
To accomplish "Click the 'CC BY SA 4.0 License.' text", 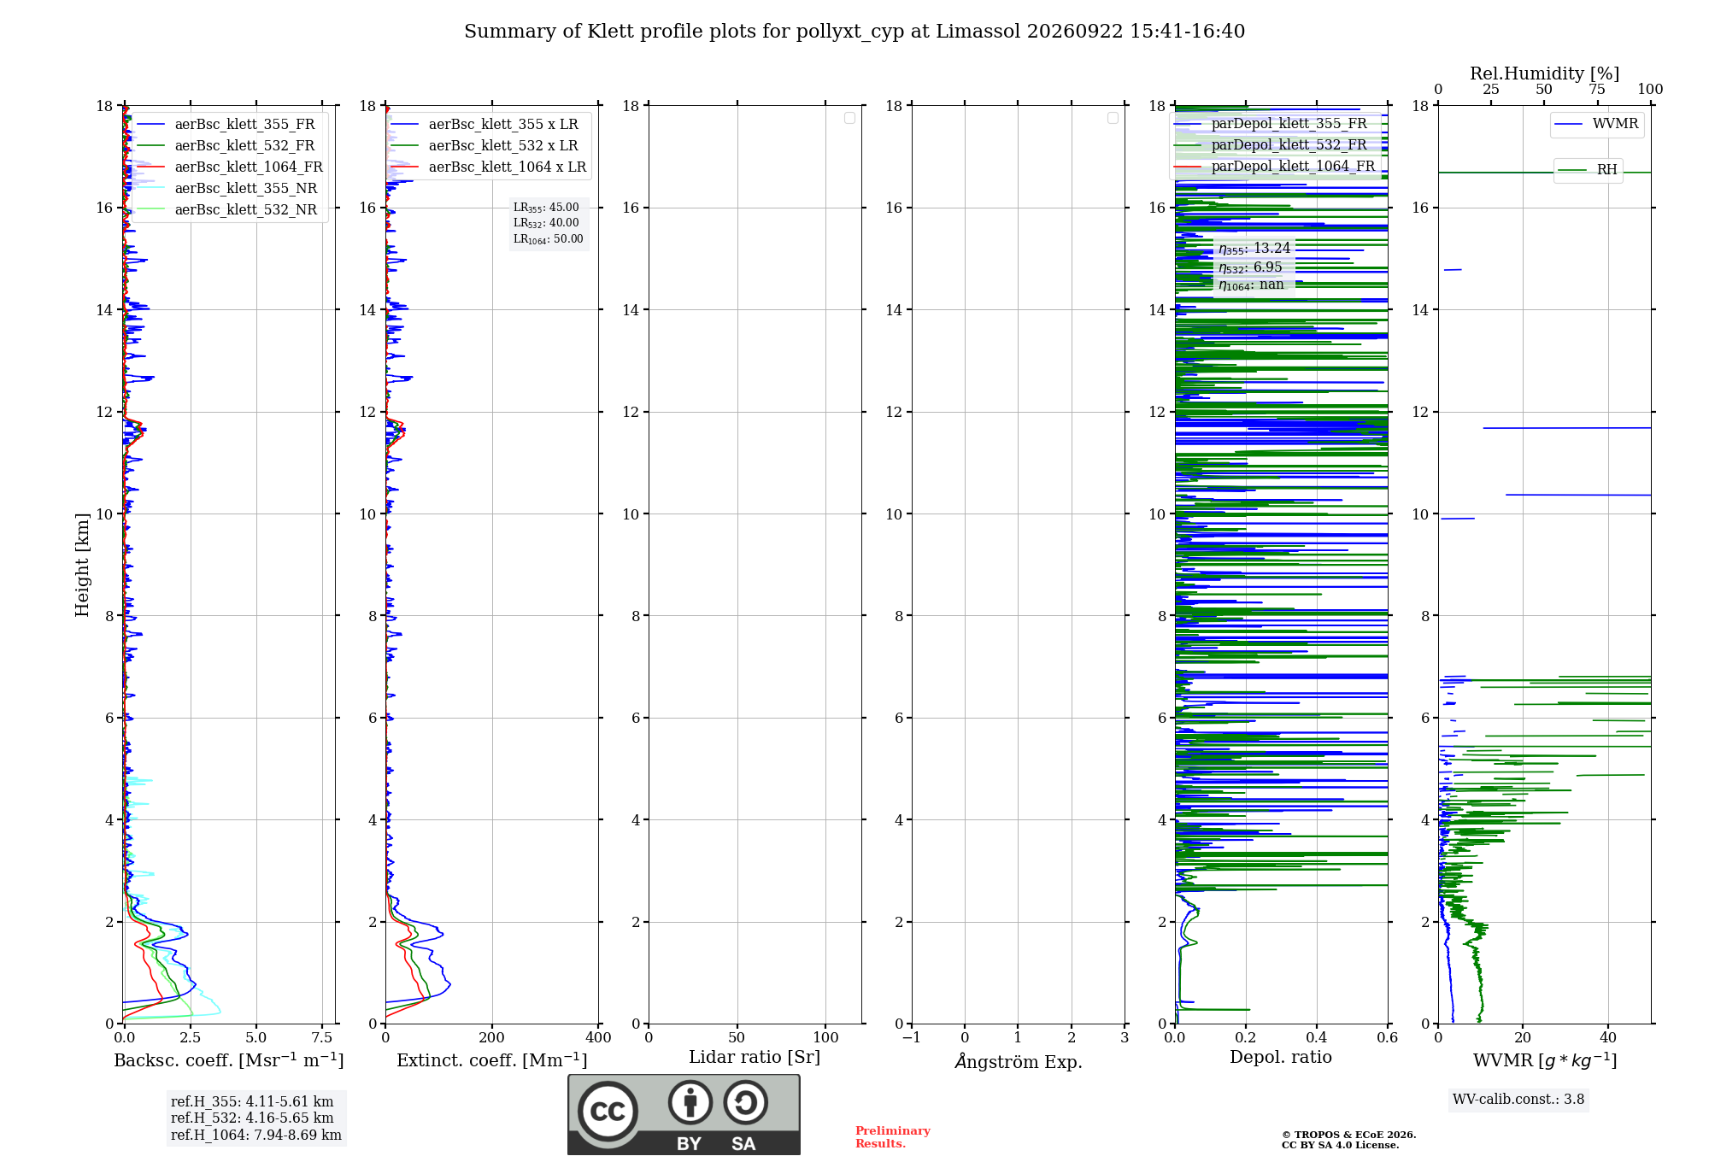I will point(1341,1145).
